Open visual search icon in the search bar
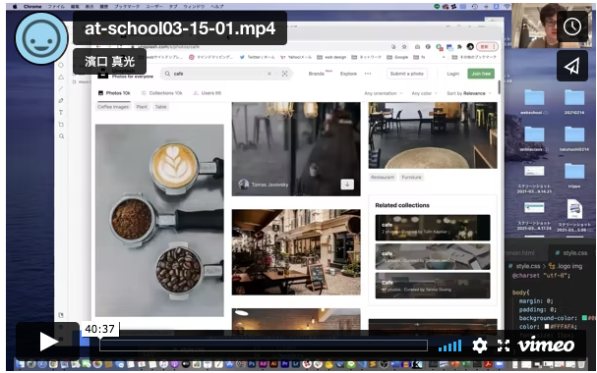Viewport: 597px width, 373px height. coord(285,74)
